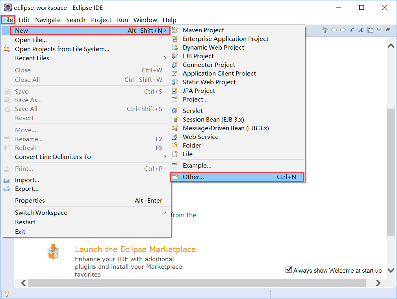Open the File menu
This screenshot has width=397, height=299.
point(8,20)
